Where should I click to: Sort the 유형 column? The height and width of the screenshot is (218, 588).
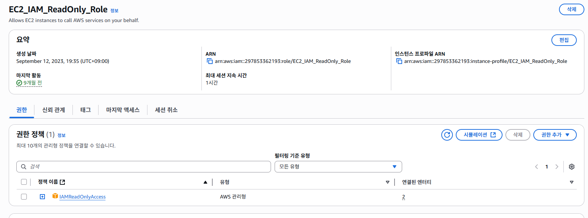pos(388,182)
